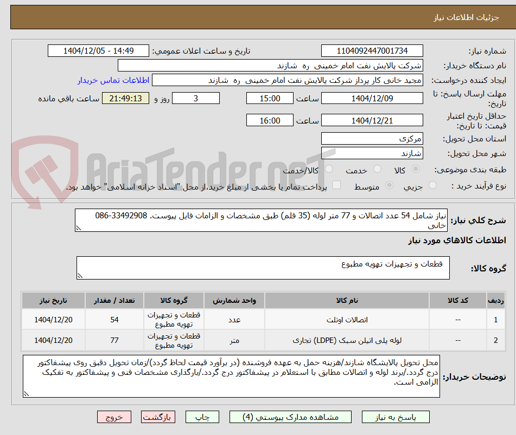The image size is (516, 435).
Task: Click the واحد شمارش column header
Action: pos(234,300)
